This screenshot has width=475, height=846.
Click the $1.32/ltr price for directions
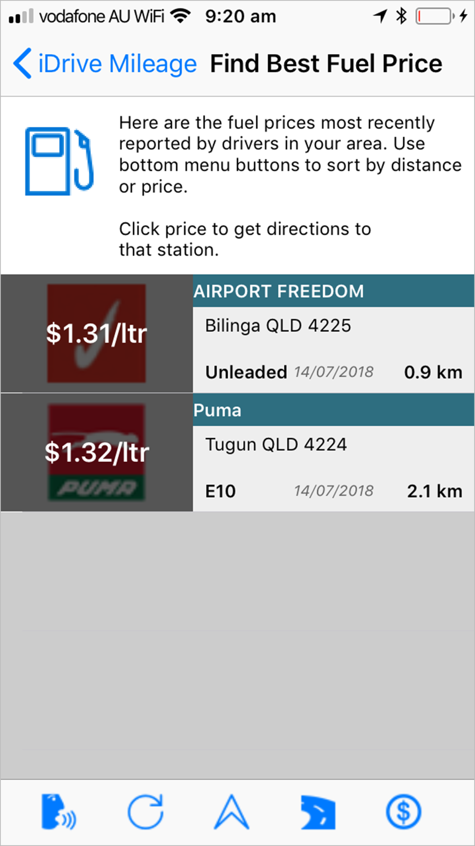(96, 453)
